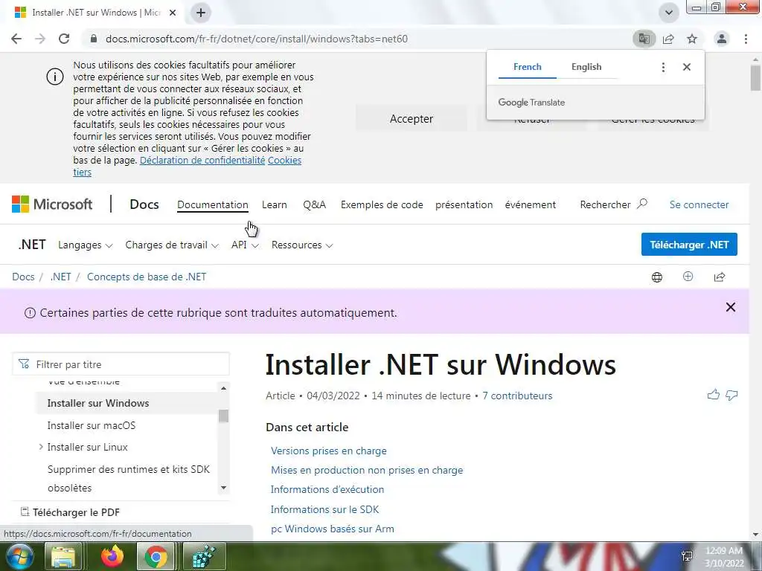Viewport: 762px width, 571px height.
Task: Click the Chrome taskbar icon
Action: coord(156,556)
